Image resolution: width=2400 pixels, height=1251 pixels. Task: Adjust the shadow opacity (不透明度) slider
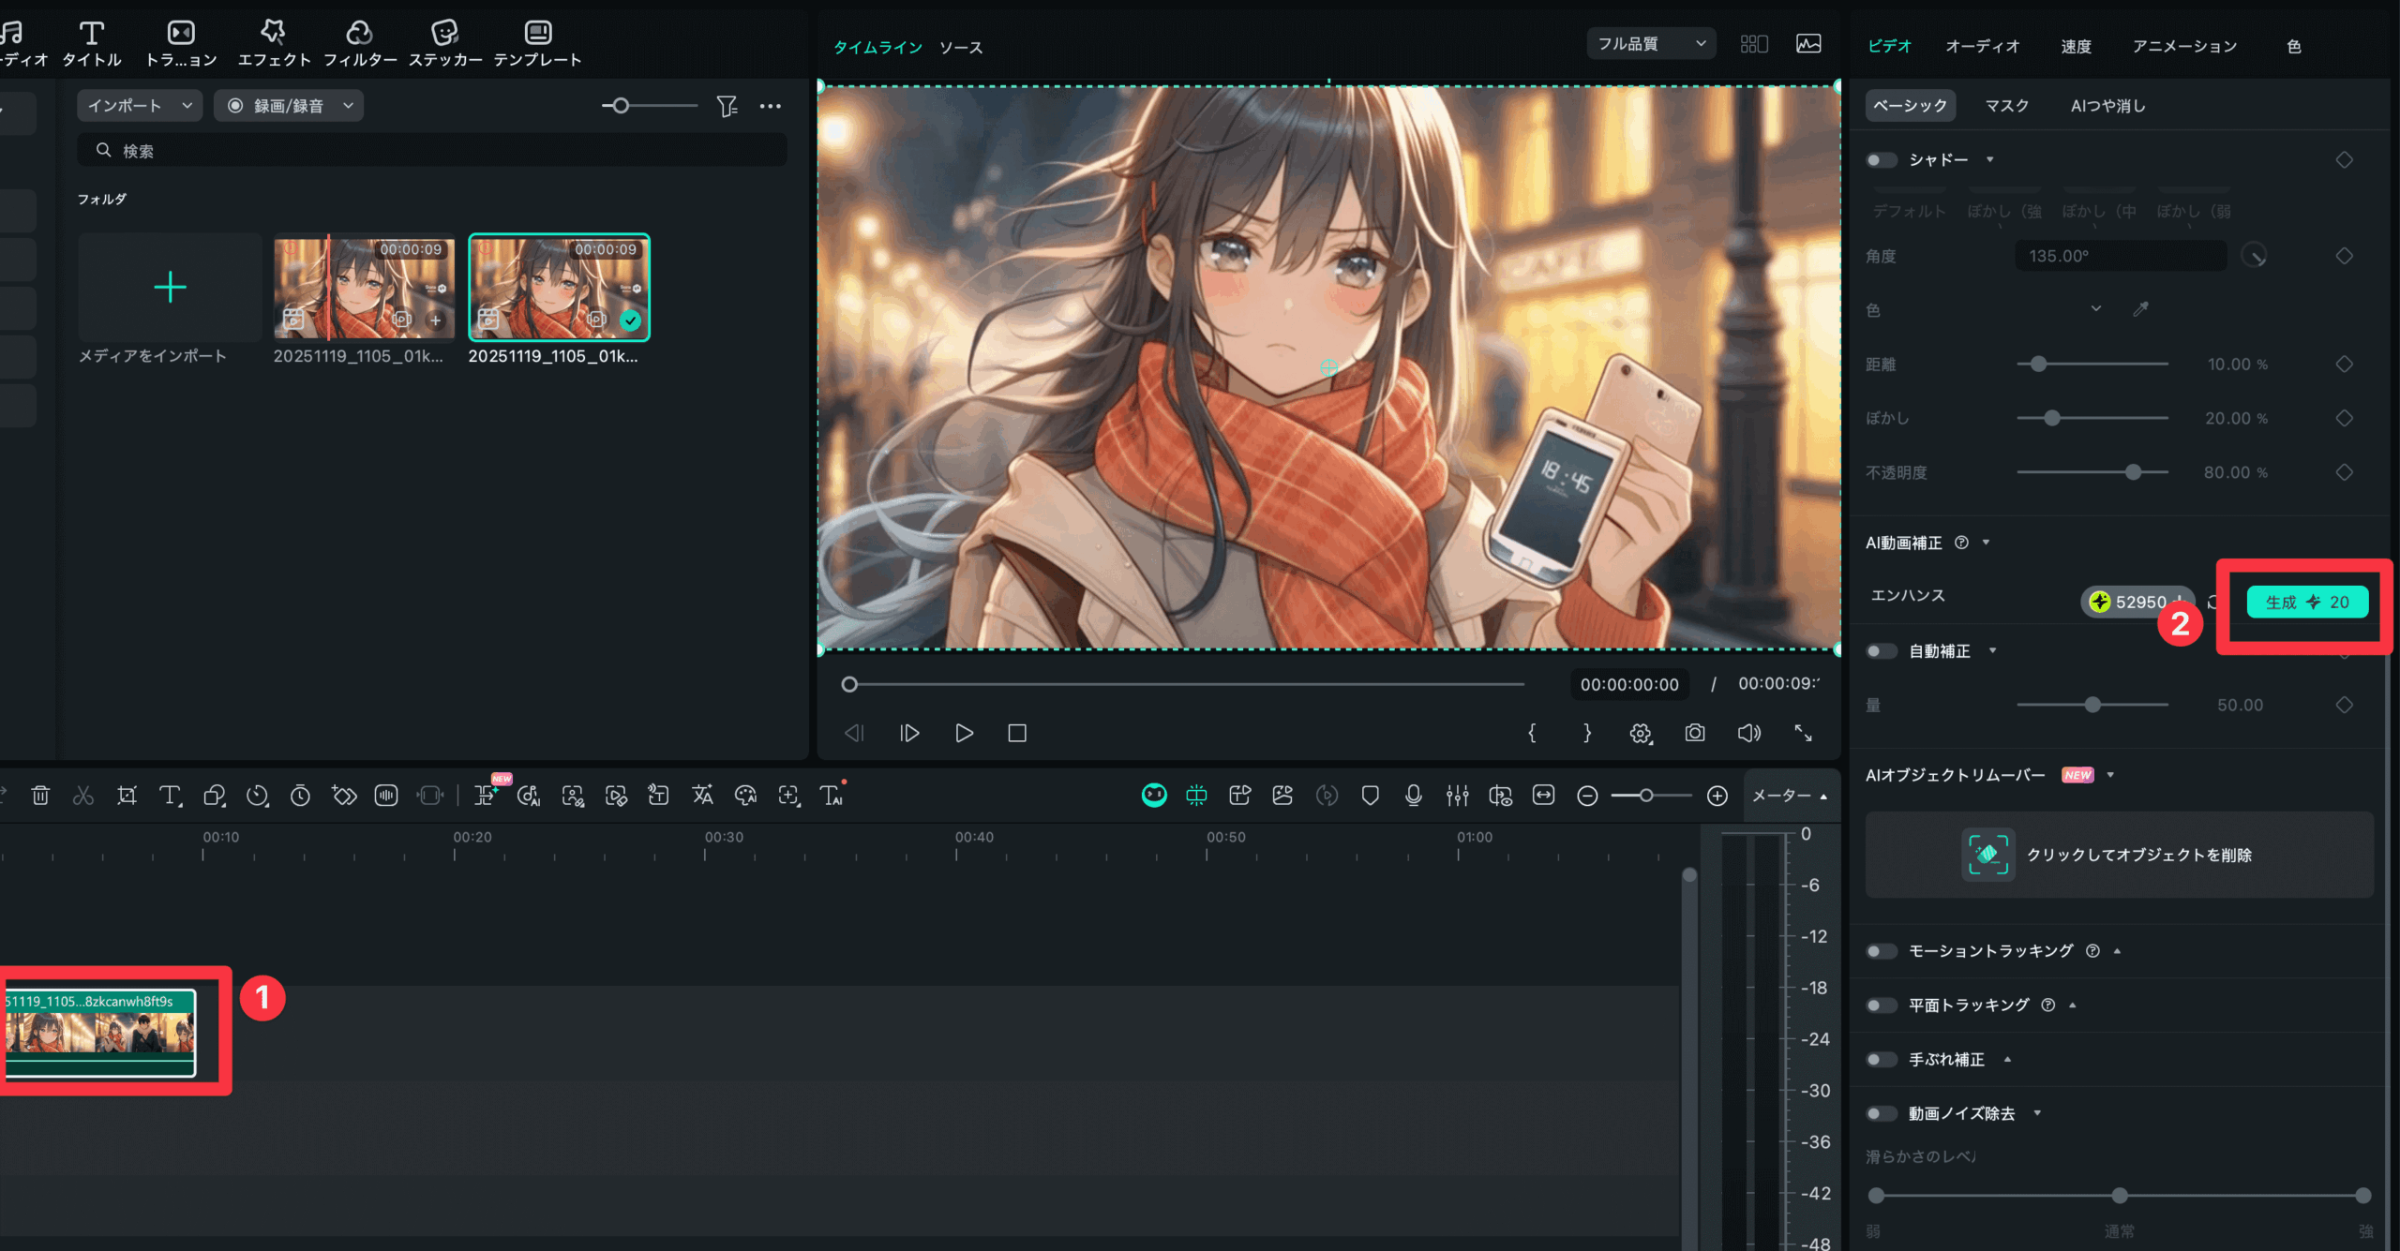2133,472
